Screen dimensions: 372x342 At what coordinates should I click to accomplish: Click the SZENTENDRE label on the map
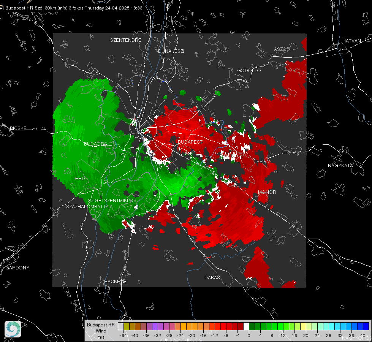[126, 40]
